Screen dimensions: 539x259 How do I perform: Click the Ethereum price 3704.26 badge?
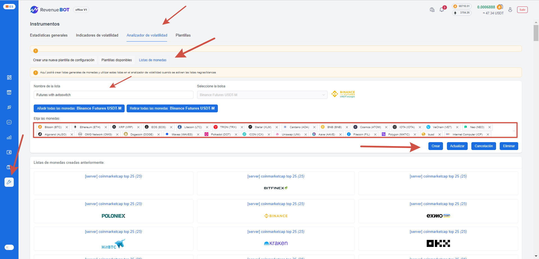462,13
